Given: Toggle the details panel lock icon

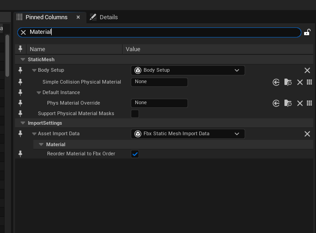Looking at the screenshot, I should (x=307, y=32).
